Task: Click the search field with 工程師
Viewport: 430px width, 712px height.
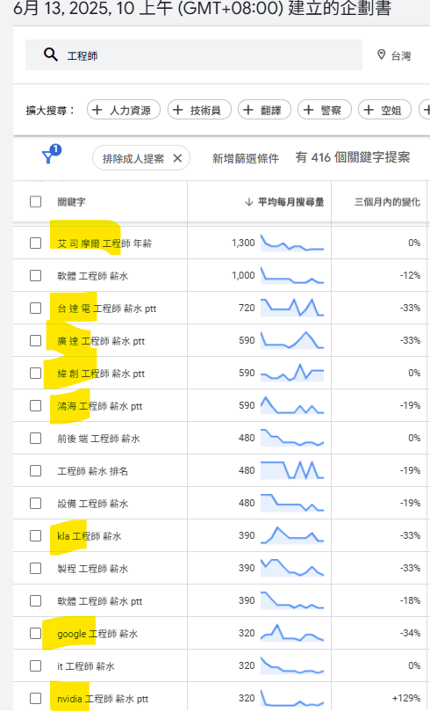Action: [194, 55]
